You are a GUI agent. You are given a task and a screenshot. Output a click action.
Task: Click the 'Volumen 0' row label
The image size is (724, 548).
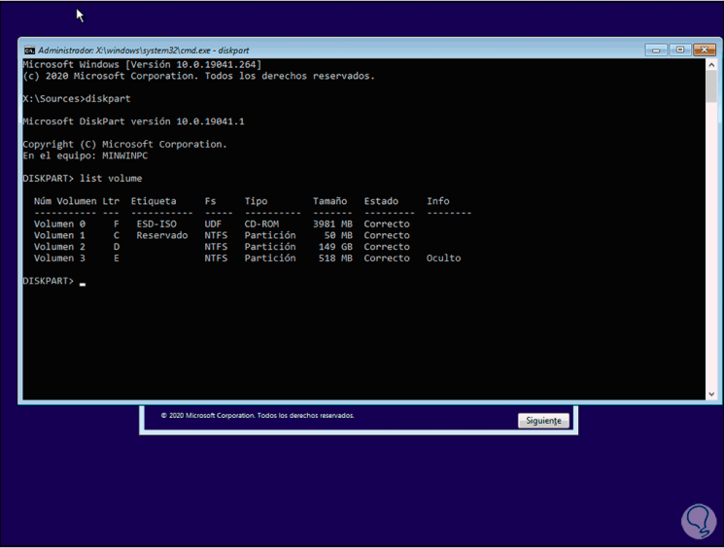(59, 223)
